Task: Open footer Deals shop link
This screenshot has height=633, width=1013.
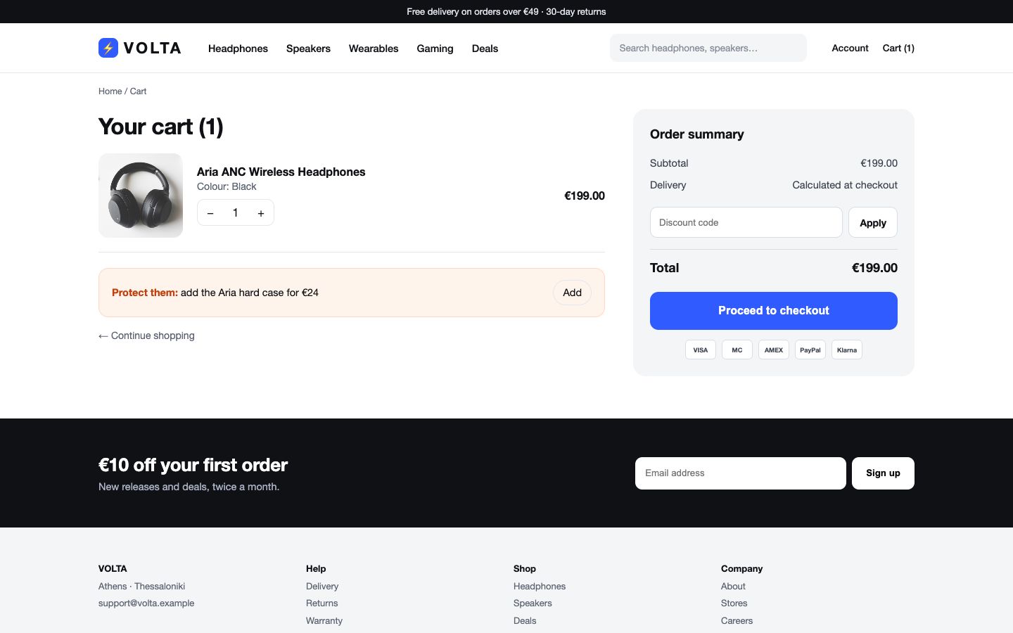Action: (x=525, y=620)
